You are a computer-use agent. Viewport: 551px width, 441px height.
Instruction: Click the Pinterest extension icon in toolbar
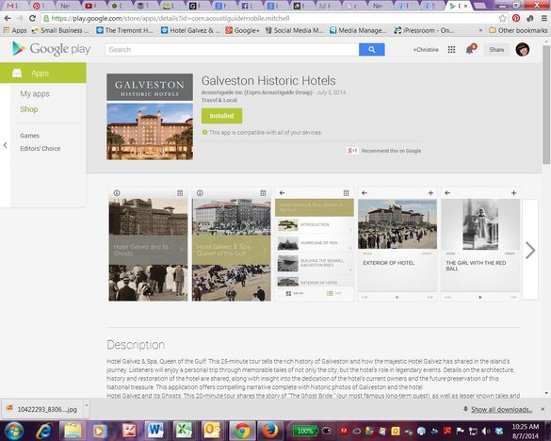[516, 18]
